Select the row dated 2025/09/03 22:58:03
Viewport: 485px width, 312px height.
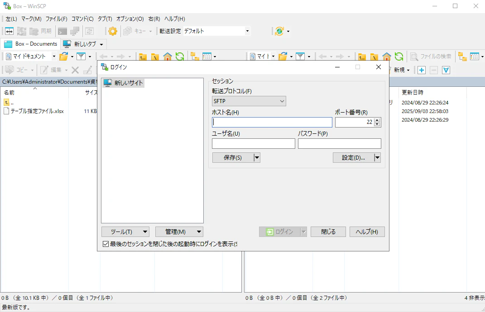(425, 111)
